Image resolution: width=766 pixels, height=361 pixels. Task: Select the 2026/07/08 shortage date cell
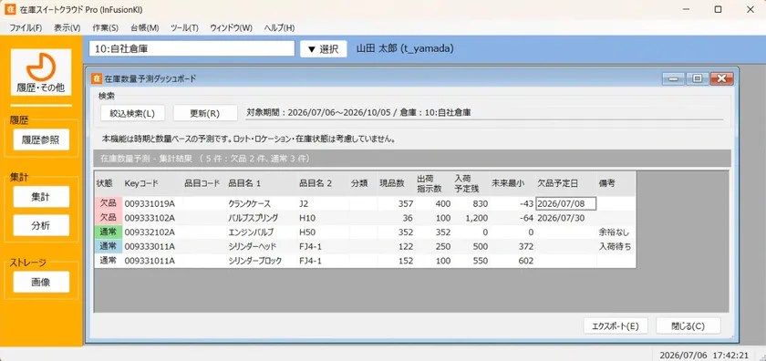click(566, 203)
